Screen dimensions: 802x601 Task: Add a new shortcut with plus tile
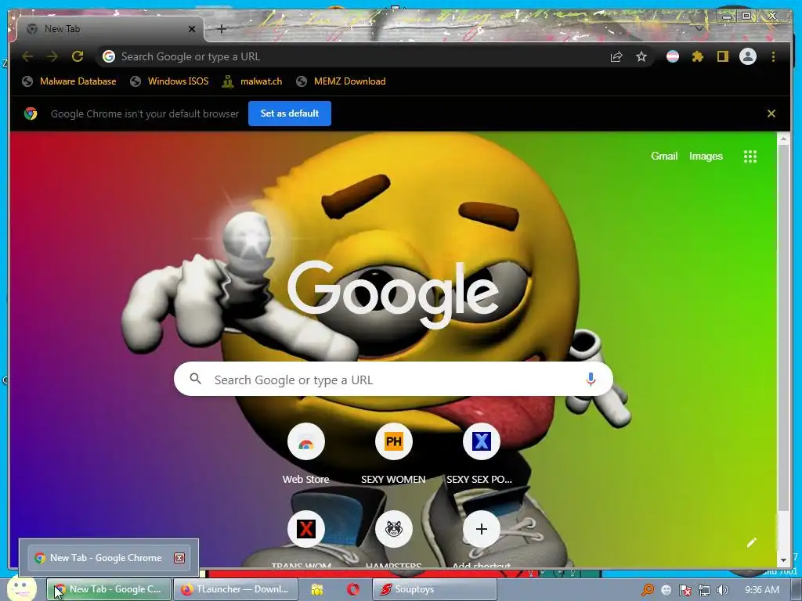coord(482,529)
